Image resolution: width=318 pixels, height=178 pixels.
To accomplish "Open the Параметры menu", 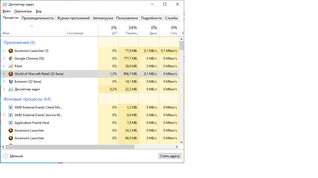I will (23, 11).
